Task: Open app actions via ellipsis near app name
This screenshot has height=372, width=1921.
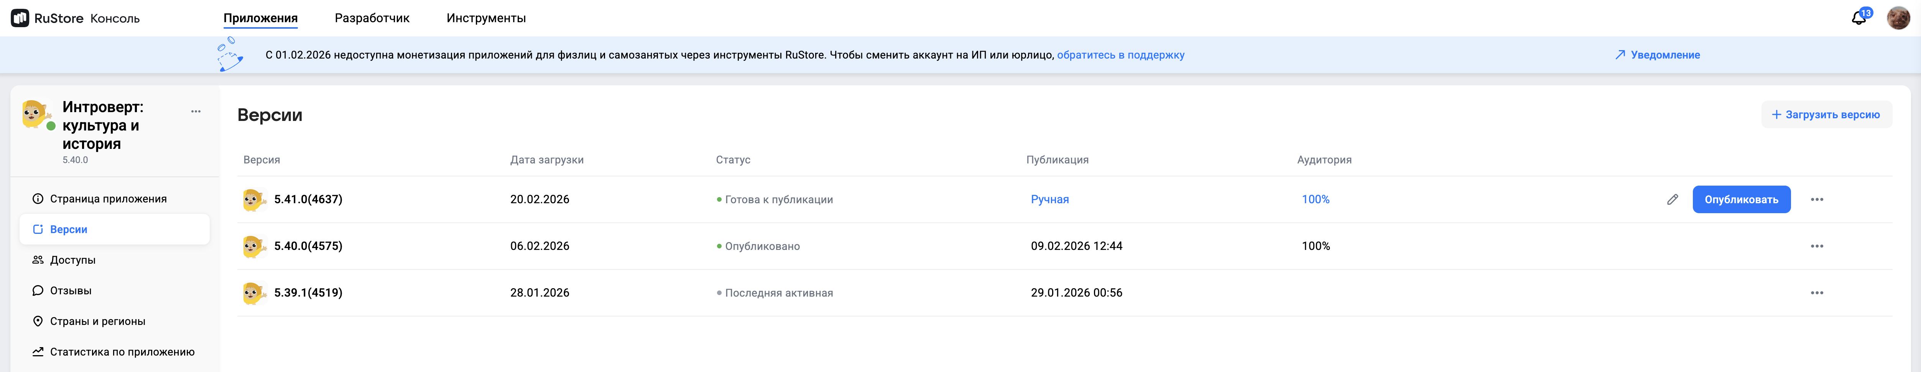Action: (196, 111)
